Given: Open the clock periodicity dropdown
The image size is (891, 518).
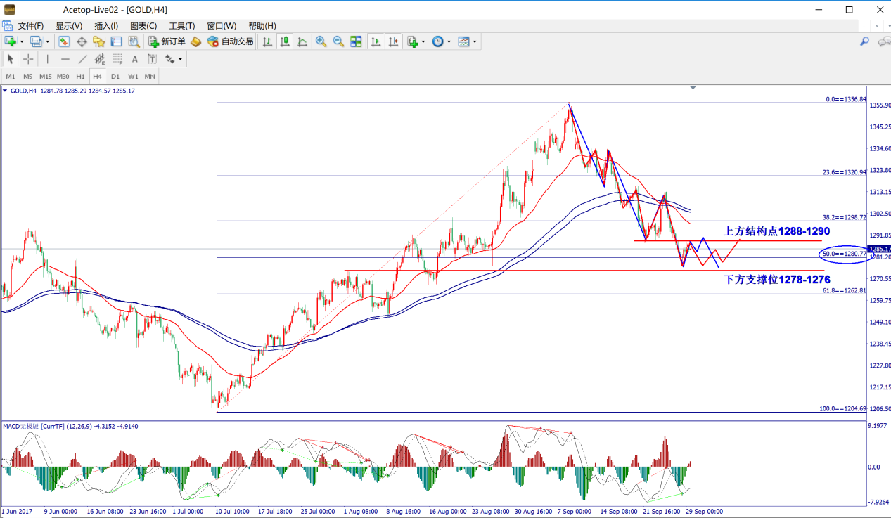Looking at the screenshot, I should tap(449, 42).
